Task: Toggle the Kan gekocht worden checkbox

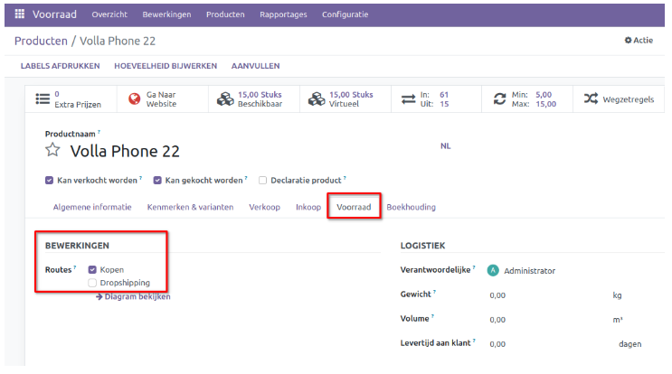Action: pyautogui.click(x=157, y=180)
